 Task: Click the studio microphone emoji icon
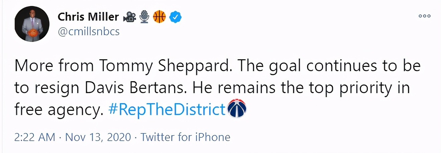144,17
